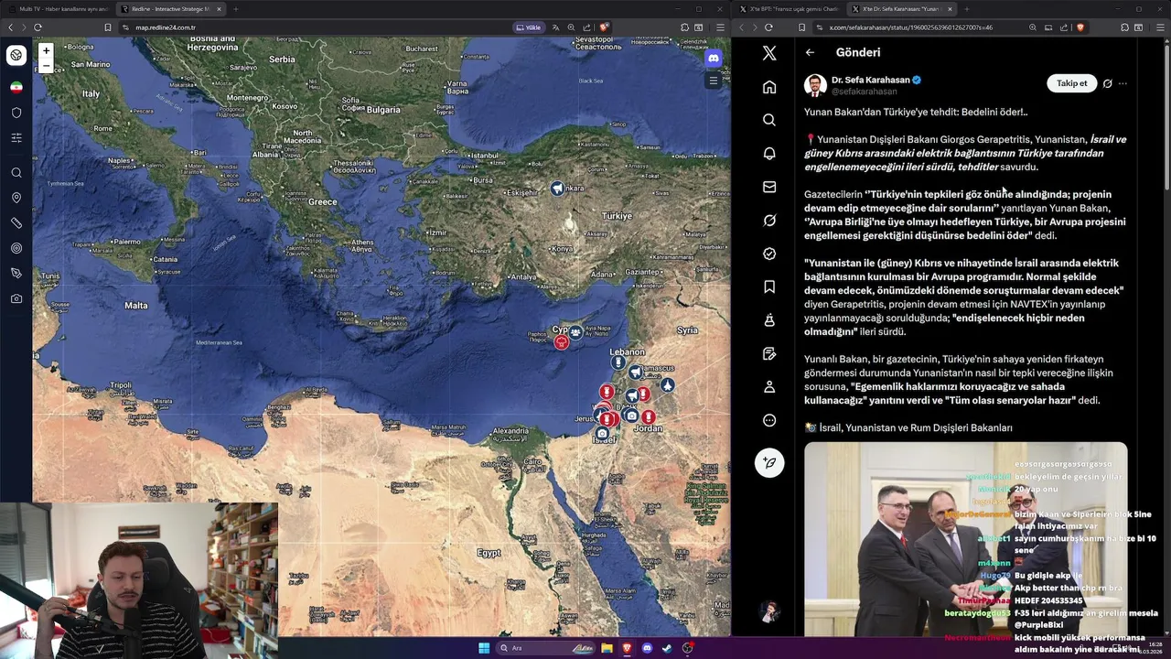Open post three-dot more menu
This screenshot has width=1171, height=659.
[x=1123, y=83]
